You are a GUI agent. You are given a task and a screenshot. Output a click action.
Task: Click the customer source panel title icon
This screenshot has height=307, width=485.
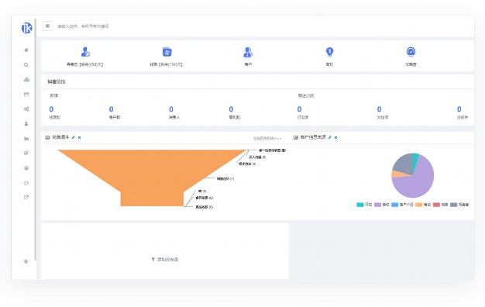[296, 137]
